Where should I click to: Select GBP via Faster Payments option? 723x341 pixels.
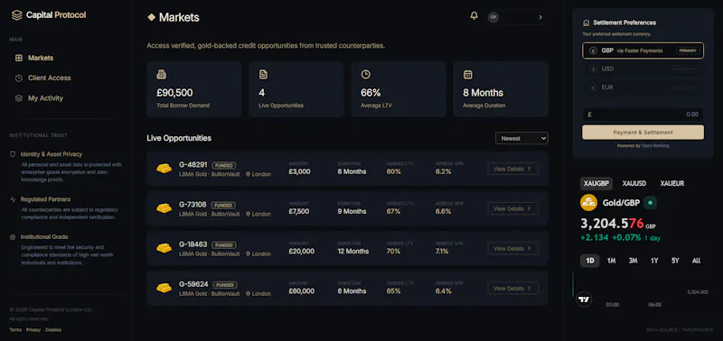click(643, 51)
